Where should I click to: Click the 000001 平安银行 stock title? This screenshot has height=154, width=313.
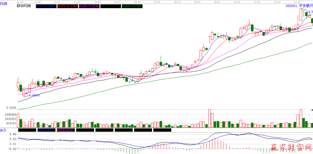pos(299,6)
